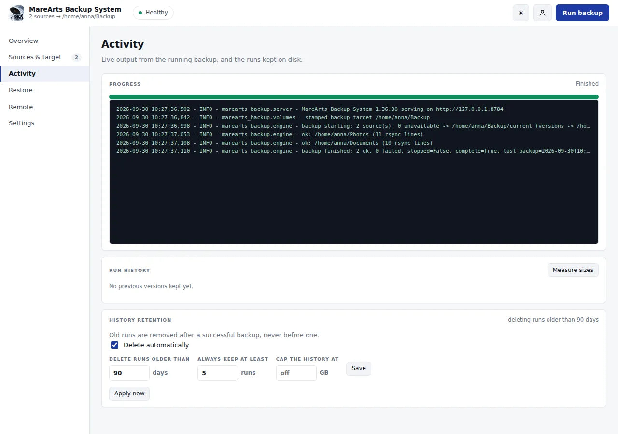Viewport: 618px width, 434px height.
Task: Click the MareArts Backup app logo
Action: (17, 13)
